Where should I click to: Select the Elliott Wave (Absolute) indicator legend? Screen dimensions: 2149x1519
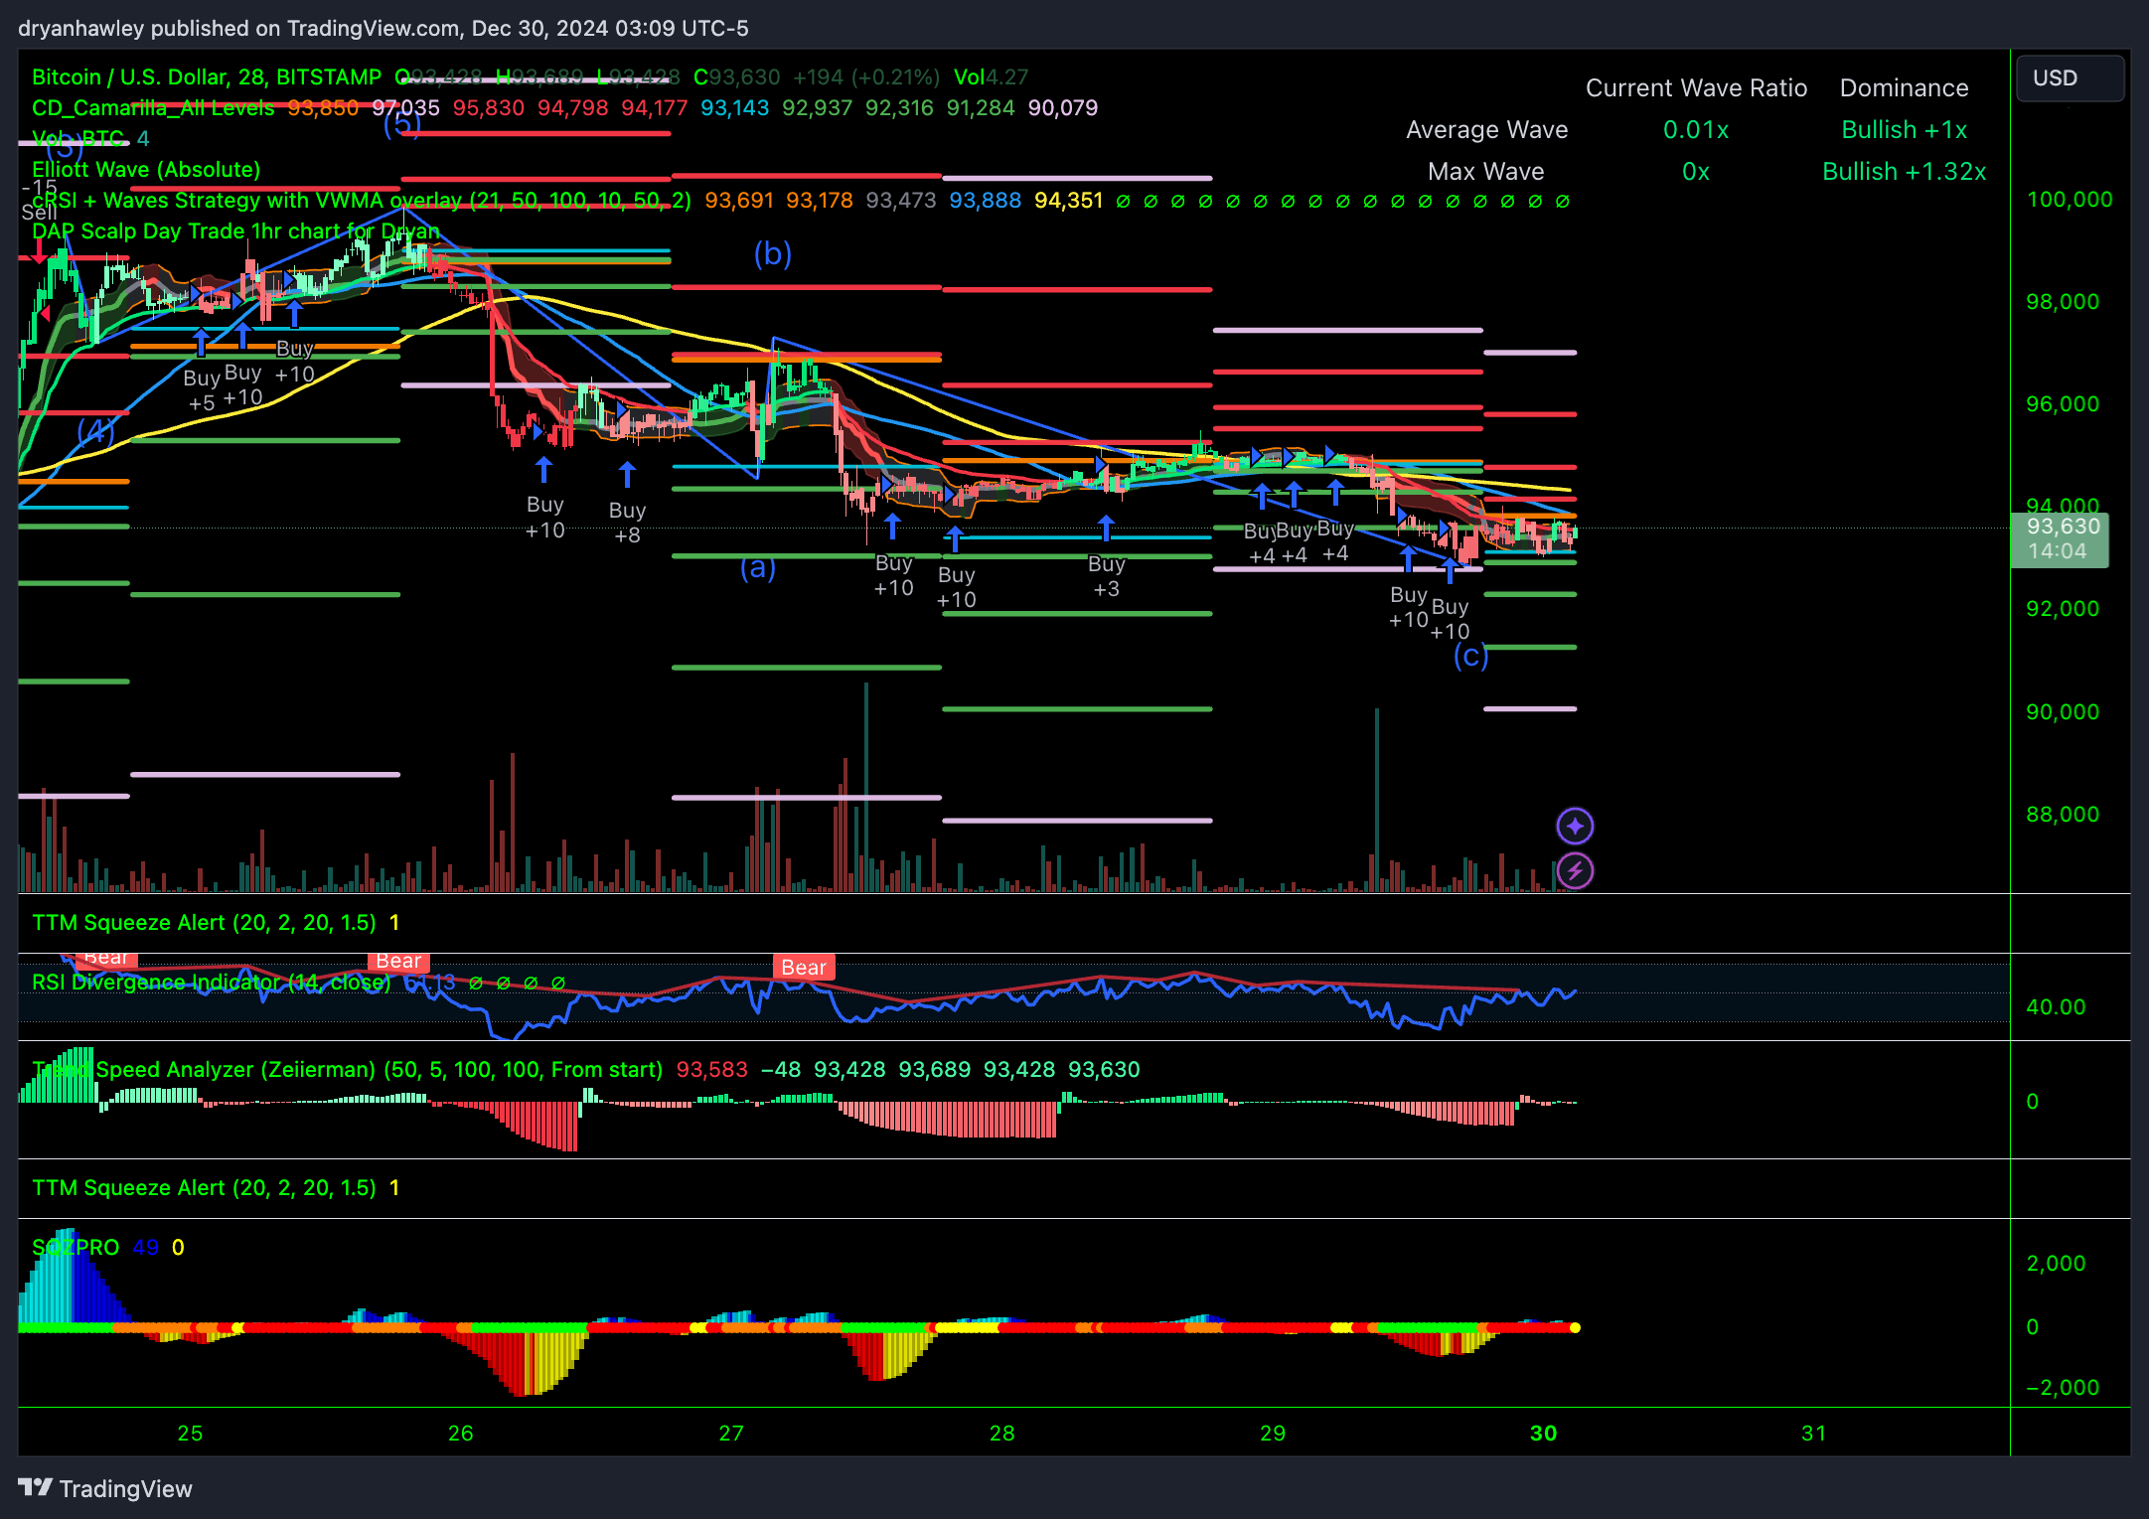146,170
